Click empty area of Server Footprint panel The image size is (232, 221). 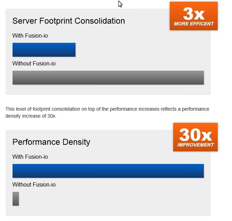pos(133,49)
